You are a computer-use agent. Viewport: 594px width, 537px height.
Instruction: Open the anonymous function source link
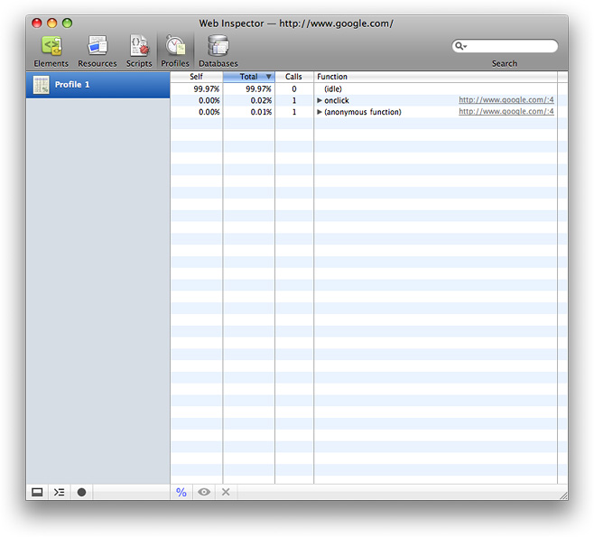click(x=506, y=112)
